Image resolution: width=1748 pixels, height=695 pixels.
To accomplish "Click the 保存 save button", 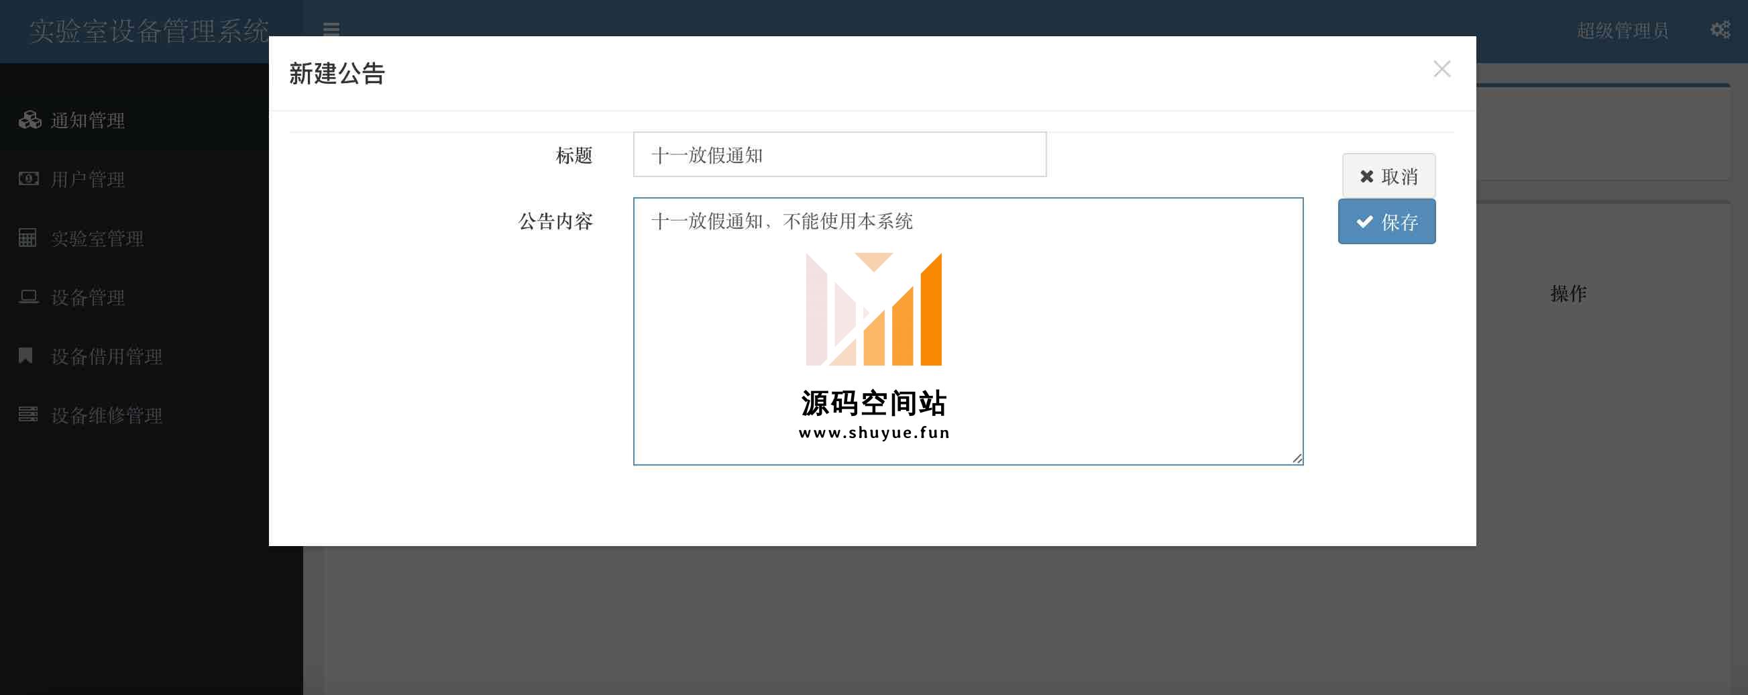I will pos(1386,221).
